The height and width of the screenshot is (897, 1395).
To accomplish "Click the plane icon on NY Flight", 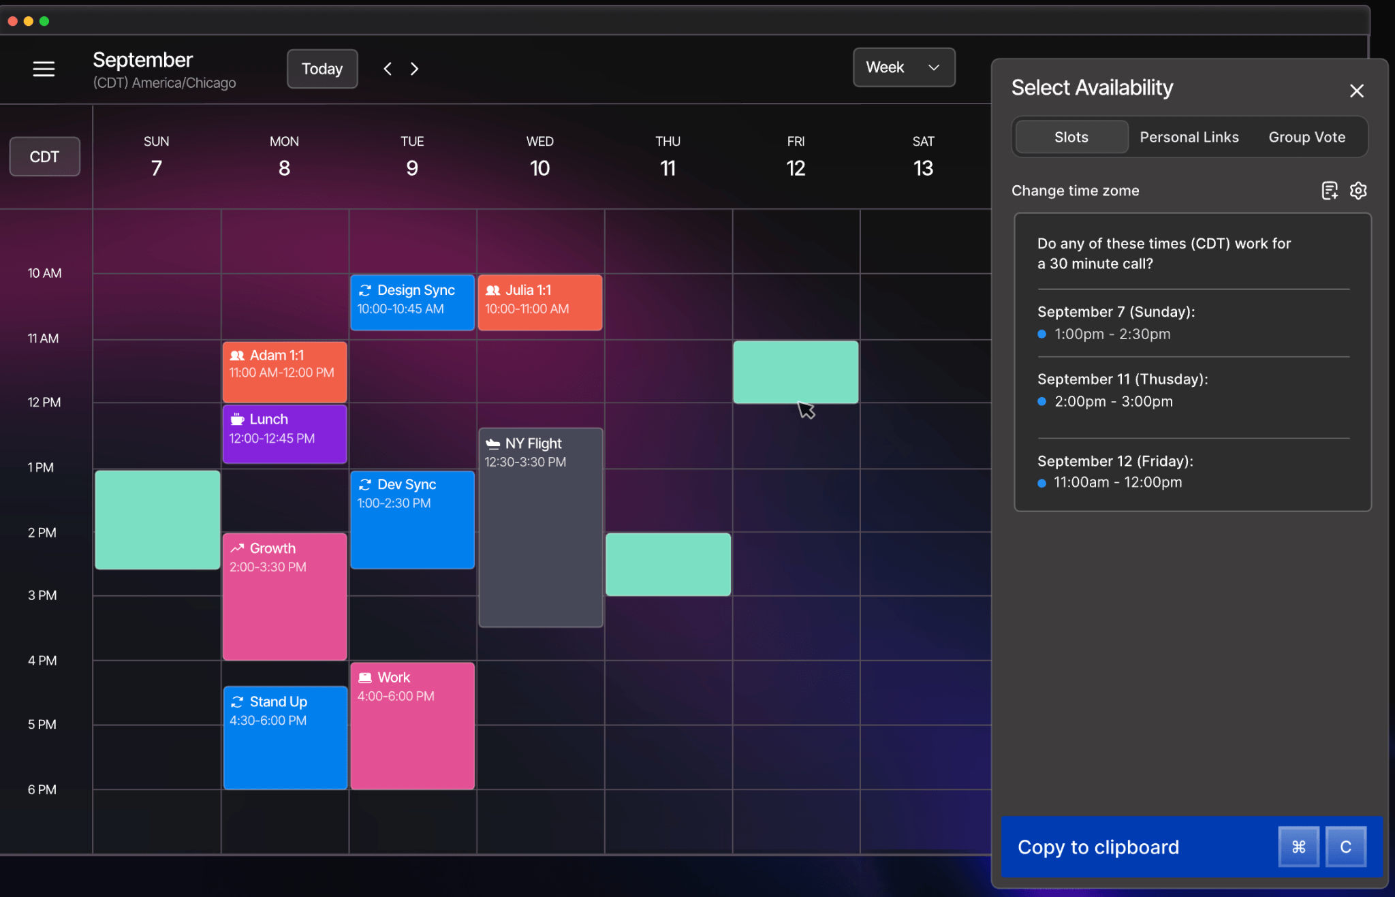I will click(x=493, y=444).
